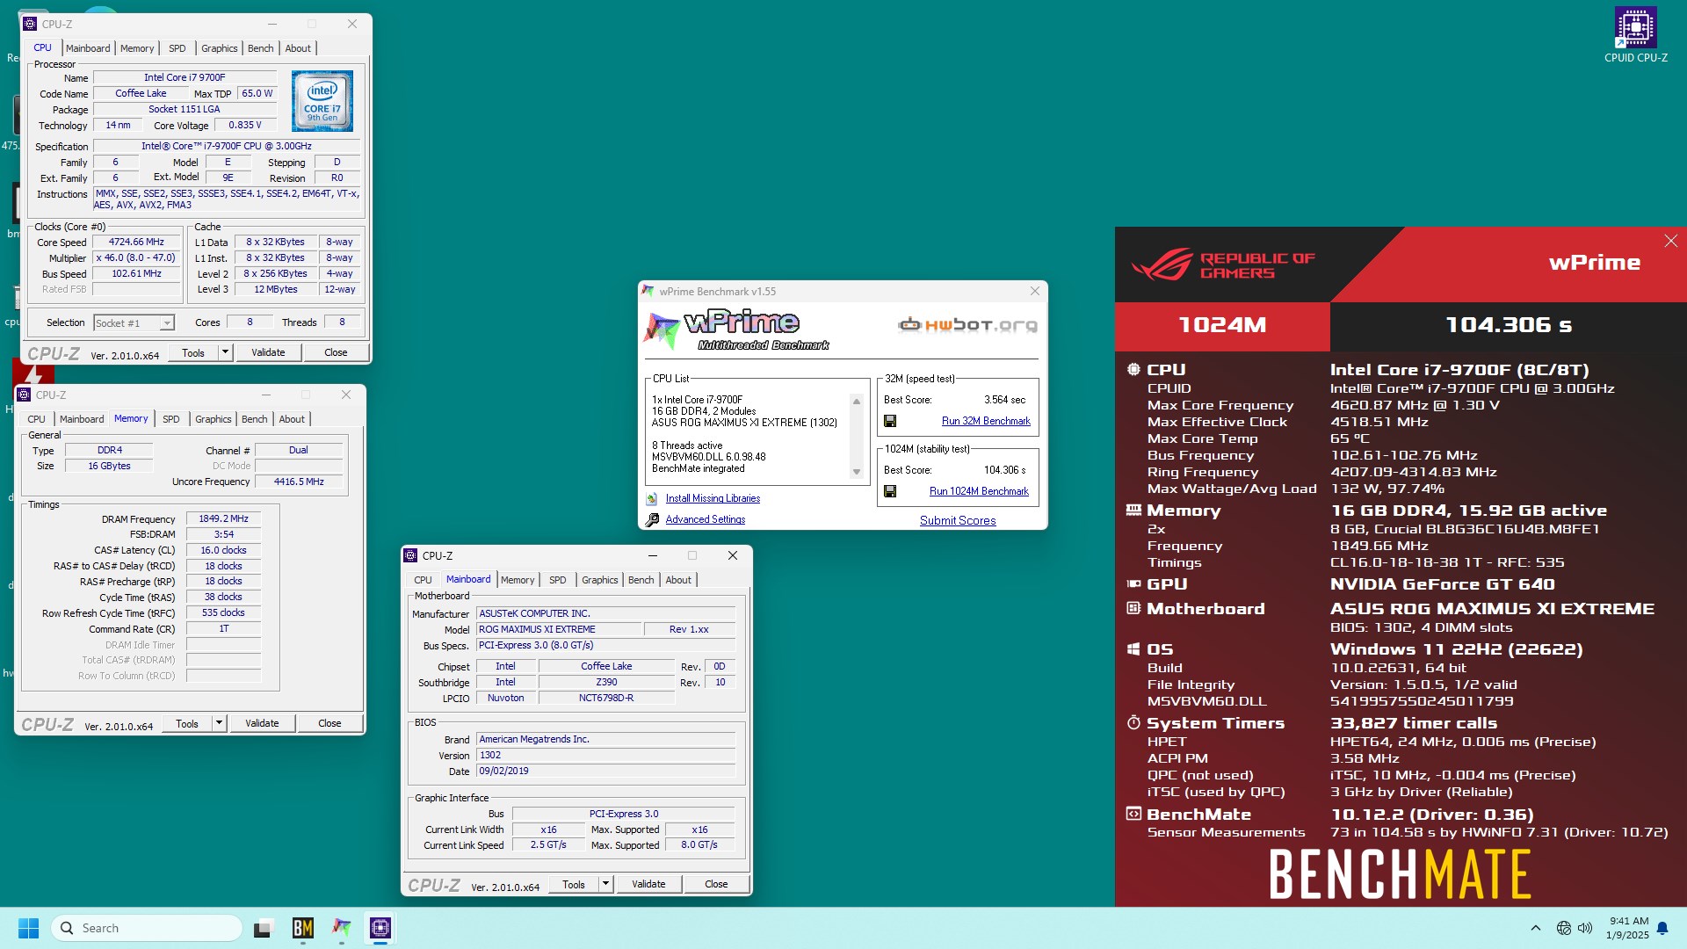The height and width of the screenshot is (949, 1687).
Task: Click Tools button in Mainboard window
Action: 574,884
